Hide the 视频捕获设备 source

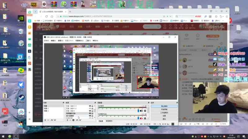pos(90,113)
